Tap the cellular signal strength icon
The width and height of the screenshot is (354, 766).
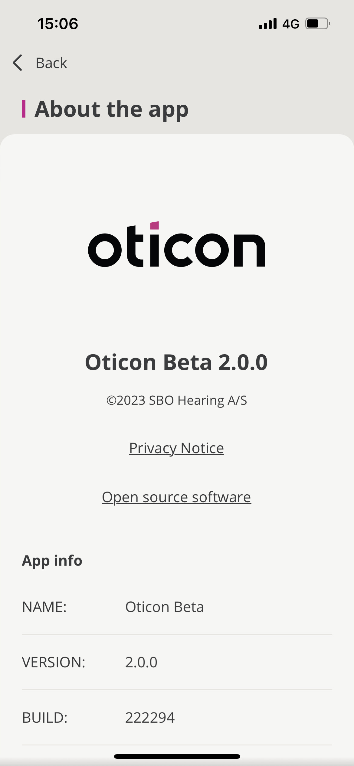[x=267, y=24]
